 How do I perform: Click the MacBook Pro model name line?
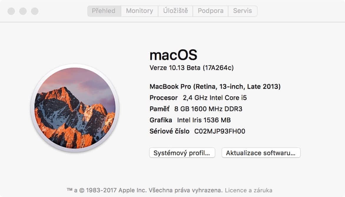[215, 87]
